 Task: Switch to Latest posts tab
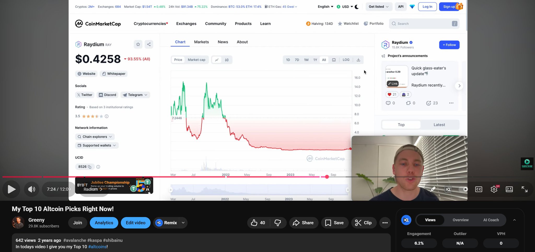pos(439,125)
